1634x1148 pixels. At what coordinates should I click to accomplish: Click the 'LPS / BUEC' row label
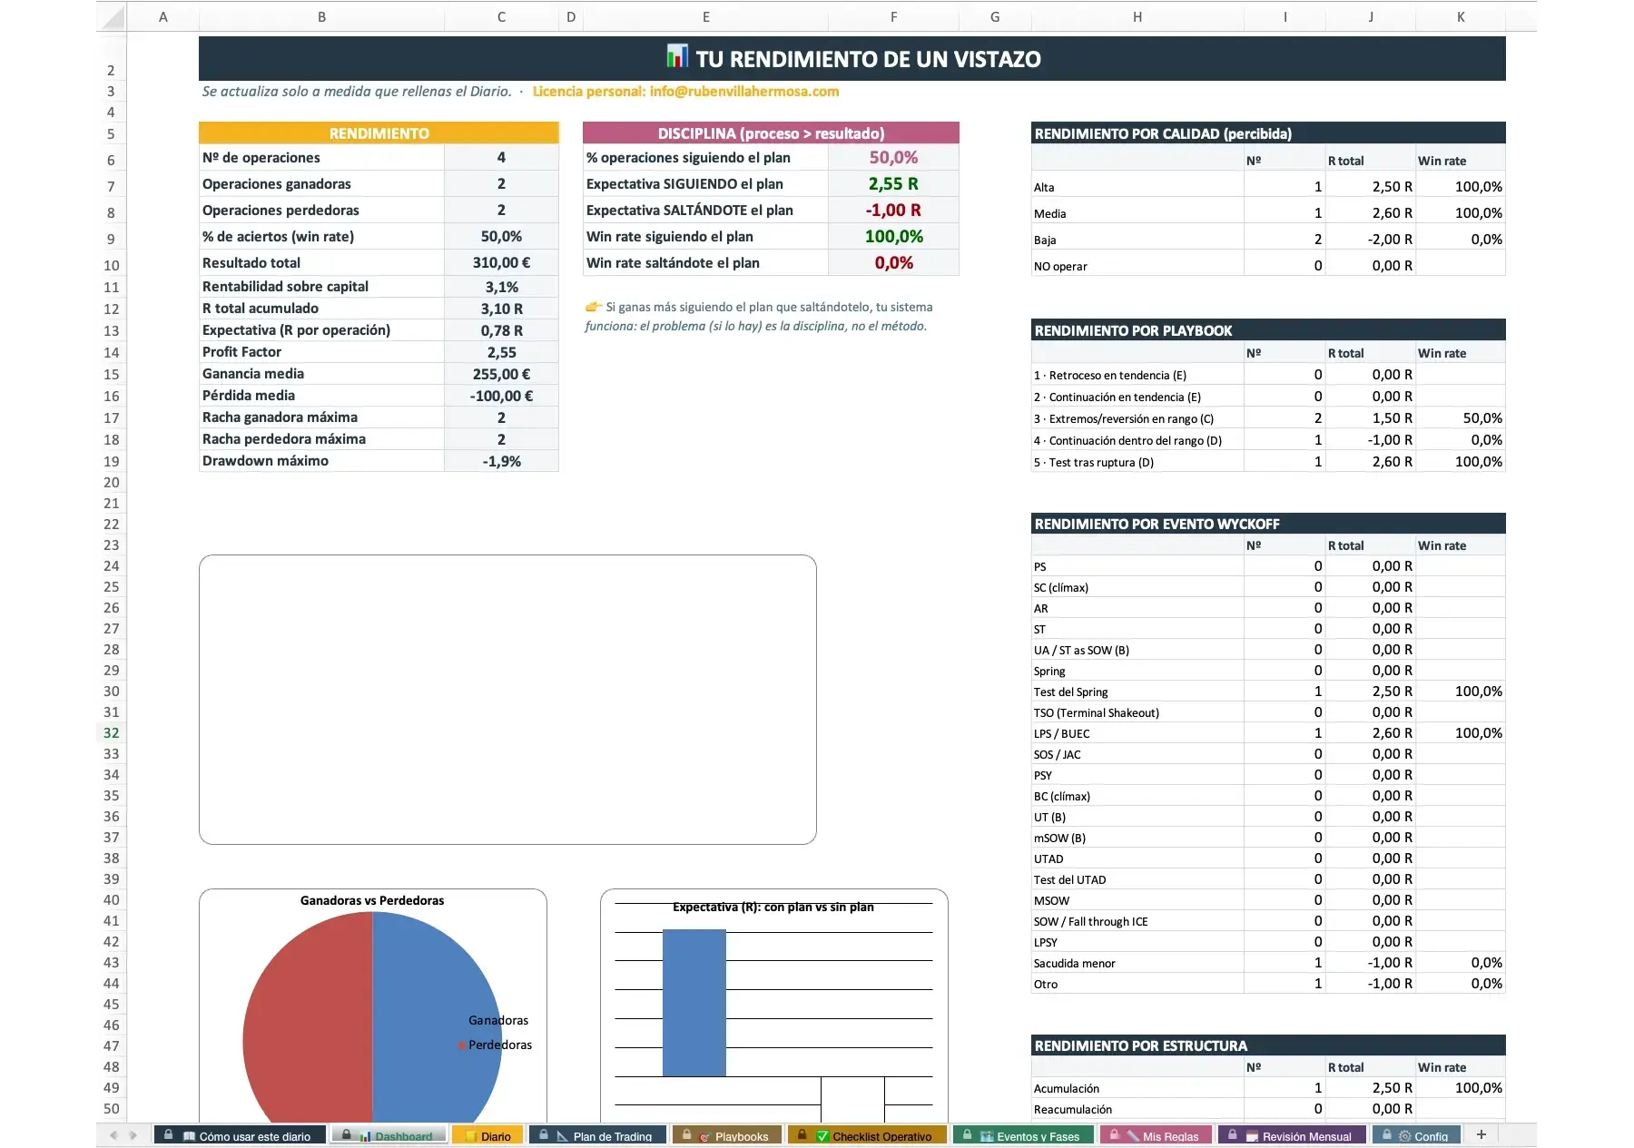point(1061,733)
